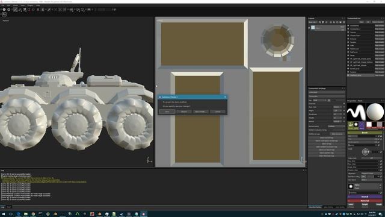Viewport: 385px width, 217px height.
Task: Open the Height channel format dropdown
Action: pyautogui.click(x=337, y=111)
